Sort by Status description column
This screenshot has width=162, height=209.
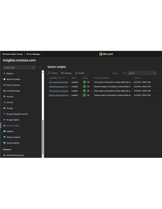click(102, 78)
